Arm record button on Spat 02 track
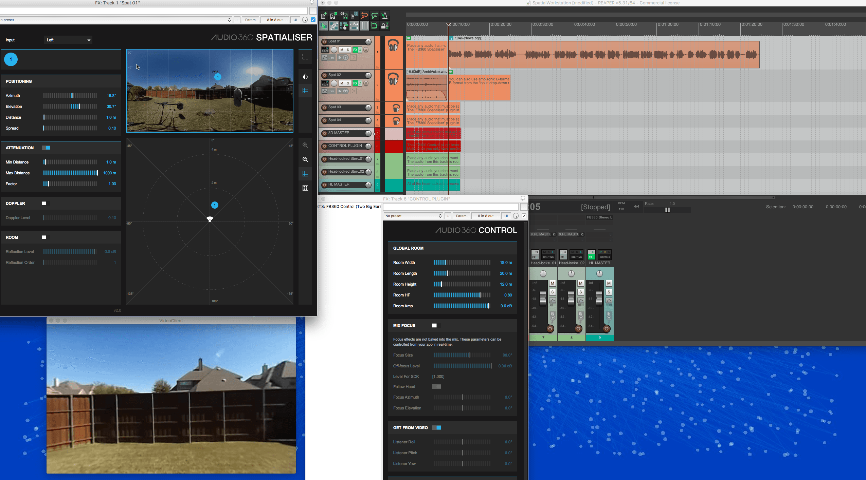 324,75
